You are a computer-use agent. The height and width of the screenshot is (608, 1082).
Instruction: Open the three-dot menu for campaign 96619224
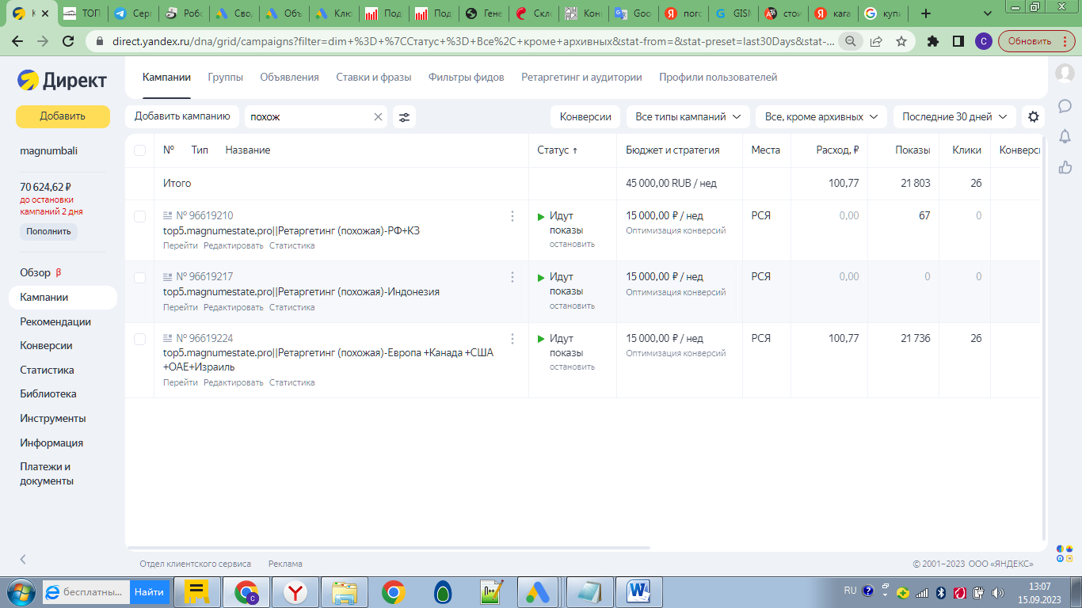pyautogui.click(x=512, y=339)
